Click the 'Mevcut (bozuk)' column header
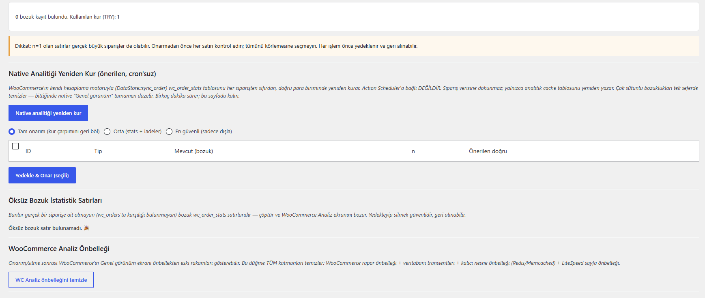This screenshot has width=705, height=298. (x=193, y=151)
